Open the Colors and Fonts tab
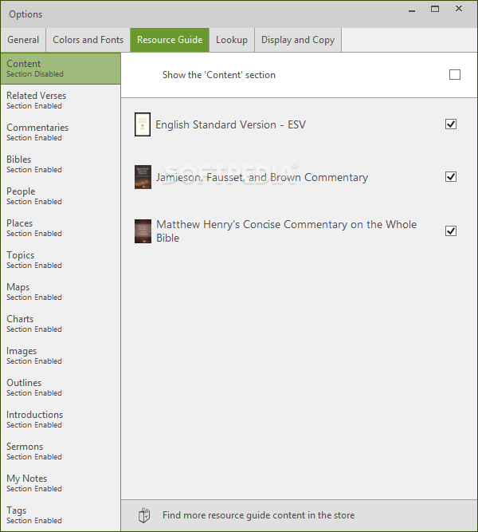This screenshot has width=478, height=532. pos(88,40)
